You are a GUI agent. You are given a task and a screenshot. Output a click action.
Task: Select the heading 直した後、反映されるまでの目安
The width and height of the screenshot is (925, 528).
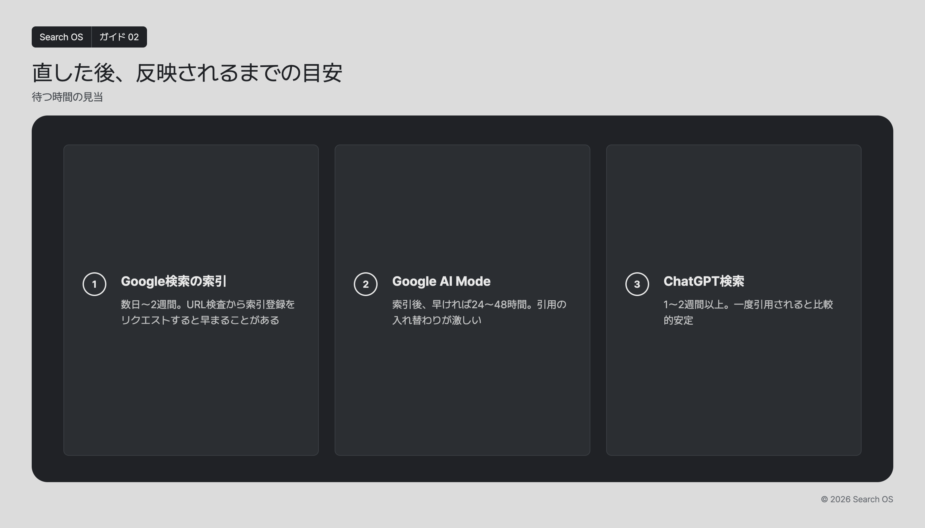click(187, 73)
